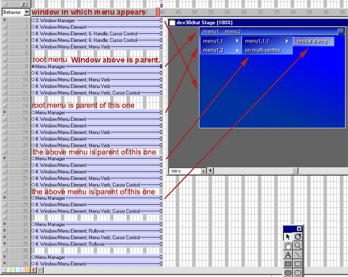
Task: Choose the modal dialog... menu item
Action: tap(314, 41)
